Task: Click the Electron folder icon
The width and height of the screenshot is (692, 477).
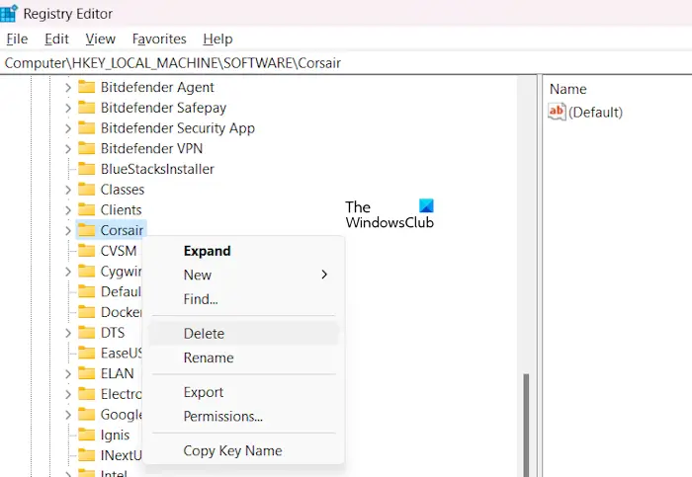Action: (87, 393)
